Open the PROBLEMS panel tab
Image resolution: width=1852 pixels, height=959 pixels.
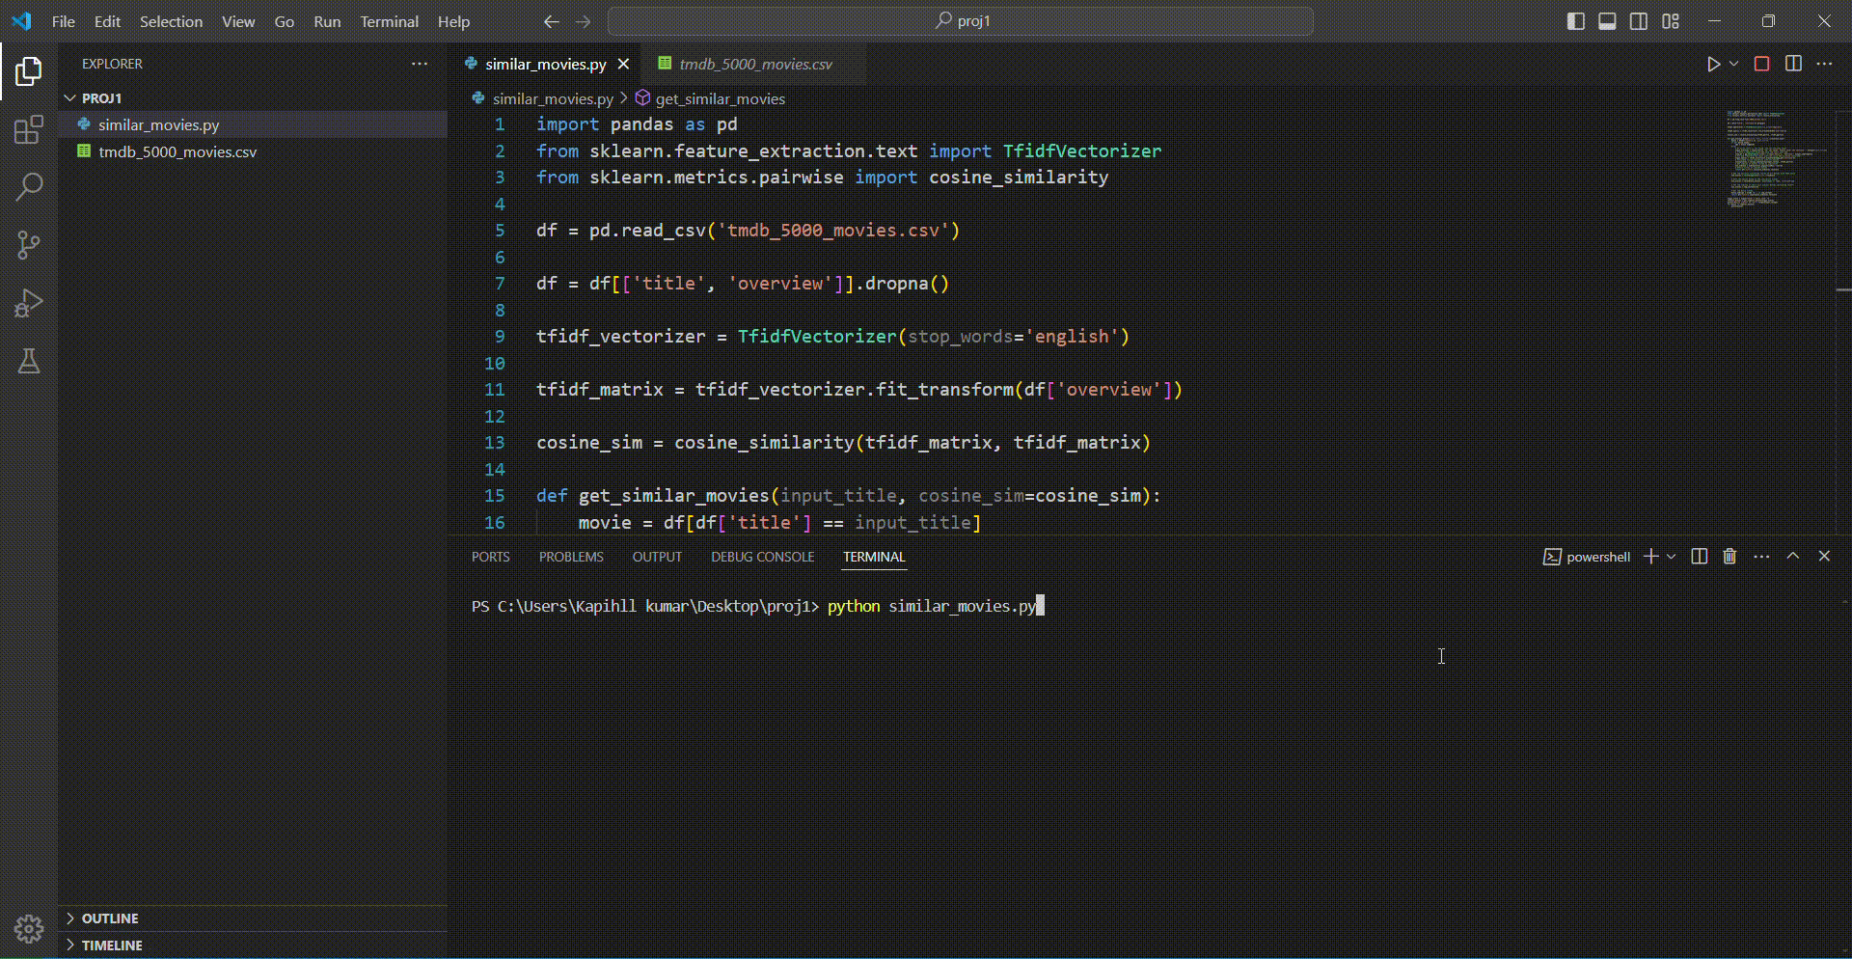(x=571, y=557)
